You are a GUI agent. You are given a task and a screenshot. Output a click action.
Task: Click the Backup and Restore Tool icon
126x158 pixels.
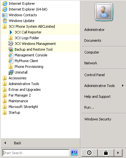tap(11, 49)
